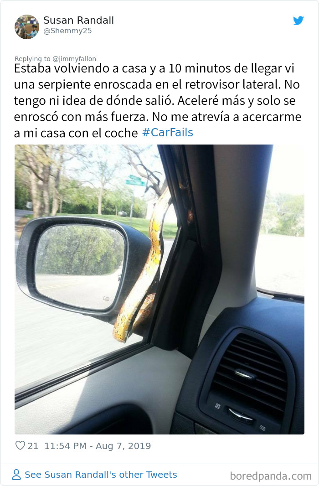Click the person icon beside other Tweets
Image resolution: width=319 pixels, height=486 pixels.
(16, 475)
